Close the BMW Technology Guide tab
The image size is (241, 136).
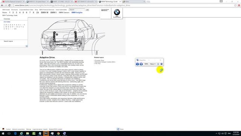pyautogui.click(x=120, y=2)
